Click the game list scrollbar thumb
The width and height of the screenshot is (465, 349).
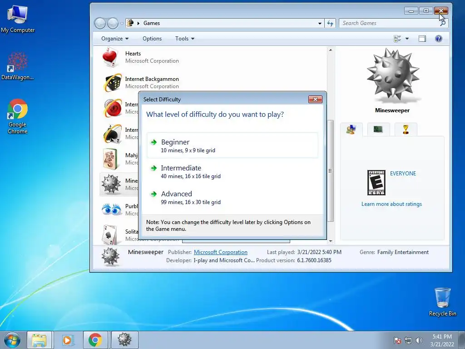[331, 171]
